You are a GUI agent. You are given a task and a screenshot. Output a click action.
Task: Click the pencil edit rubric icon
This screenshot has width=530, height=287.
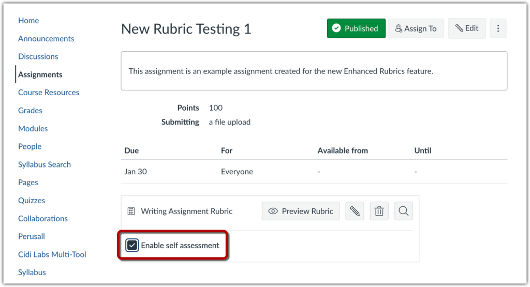coord(355,211)
